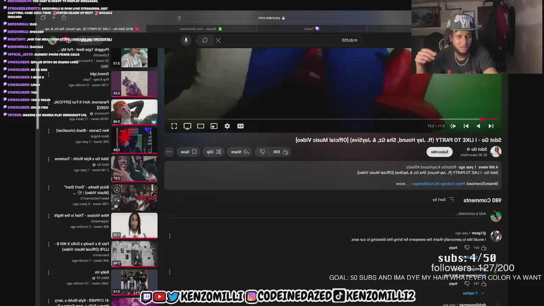Click the youtube.com address bar
Screen dimensions: 544x306
pos(272,18)
